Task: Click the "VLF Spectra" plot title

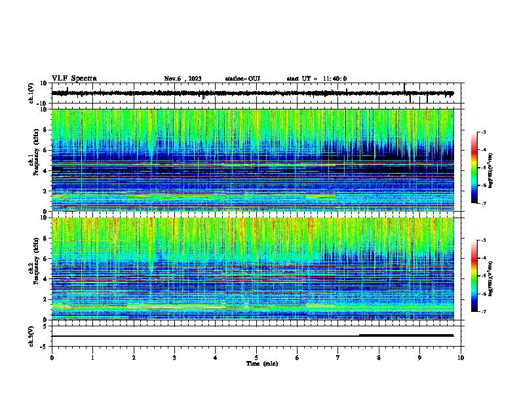Action: click(74, 79)
